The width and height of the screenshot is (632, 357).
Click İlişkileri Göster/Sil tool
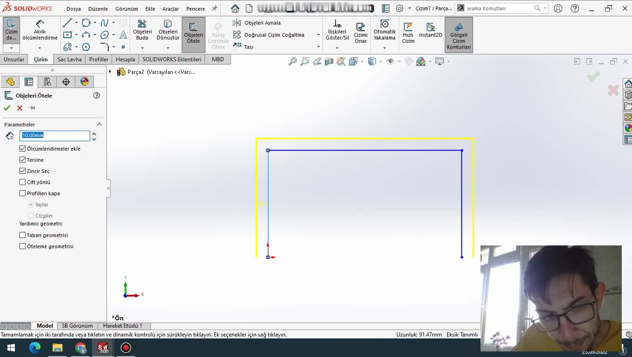(x=337, y=30)
